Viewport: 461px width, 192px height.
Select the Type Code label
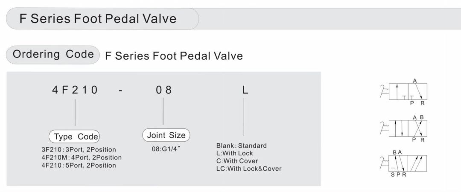(x=76, y=137)
